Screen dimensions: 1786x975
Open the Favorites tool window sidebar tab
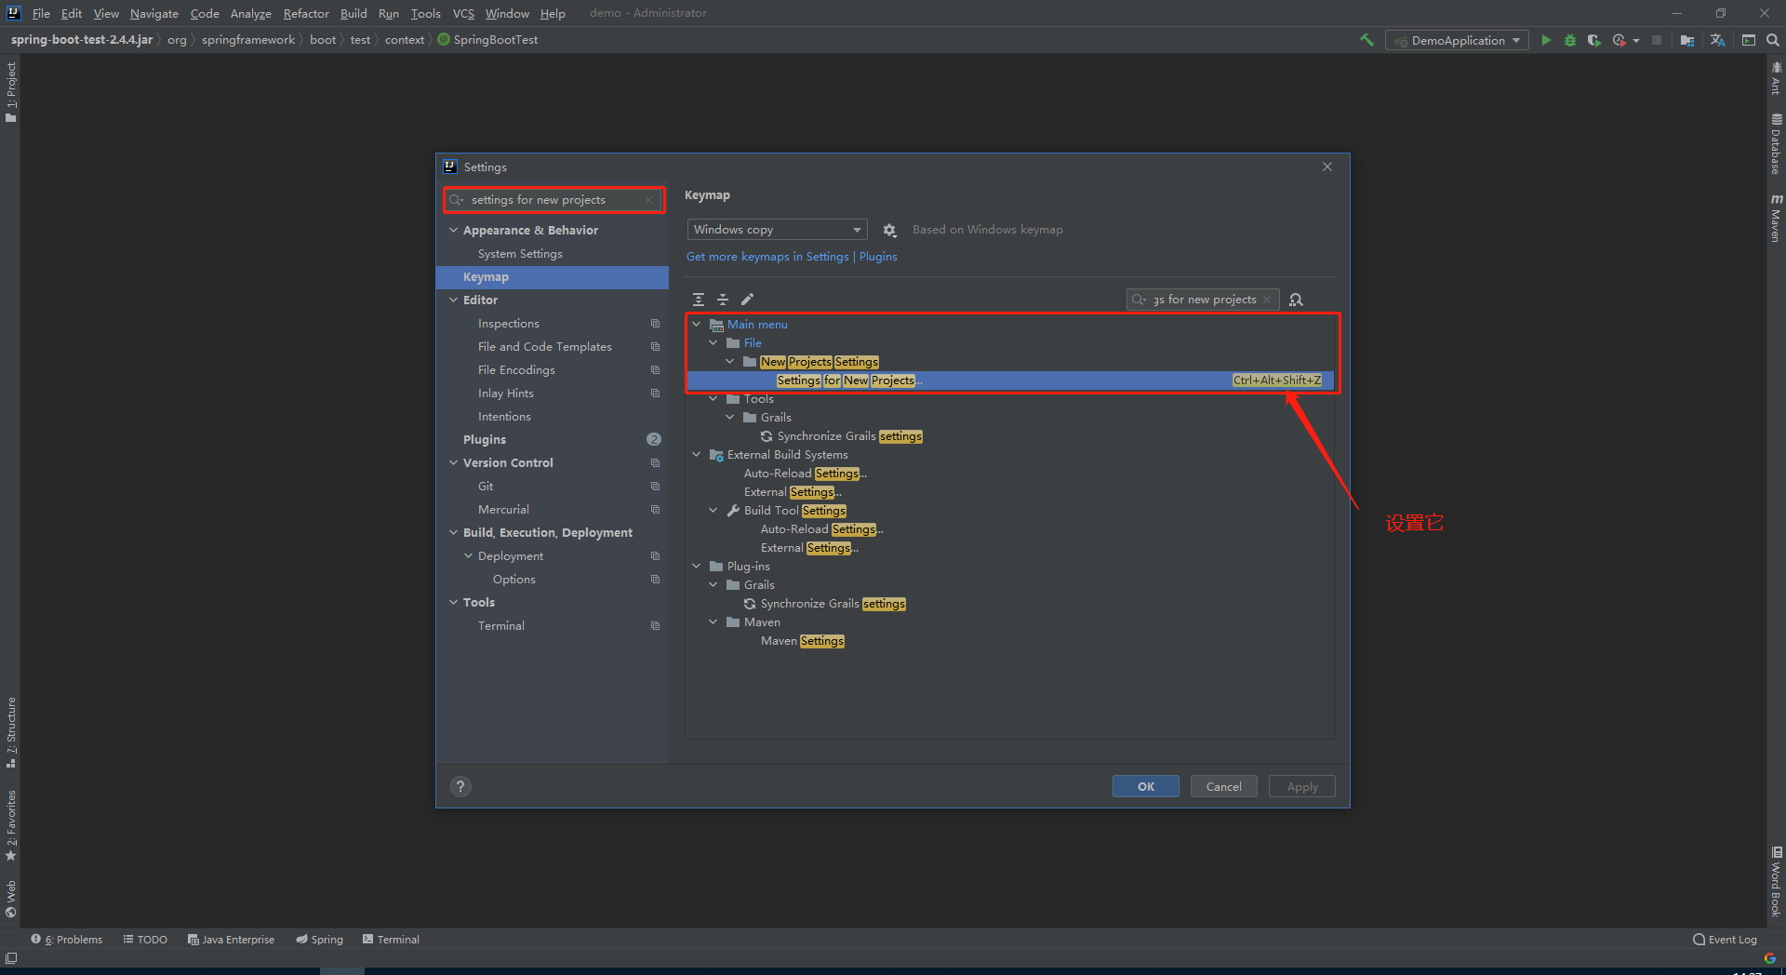(11, 826)
